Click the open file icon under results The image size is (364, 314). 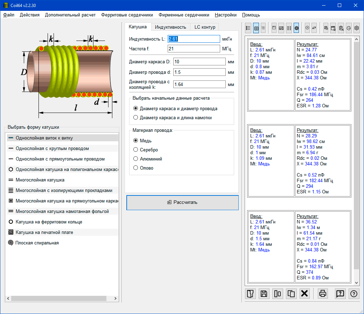tap(250, 294)
